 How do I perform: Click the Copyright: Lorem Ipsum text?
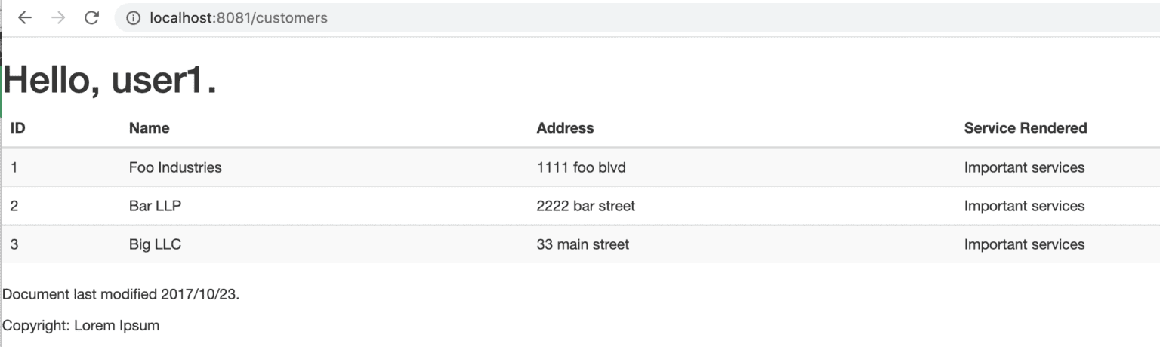81,326
